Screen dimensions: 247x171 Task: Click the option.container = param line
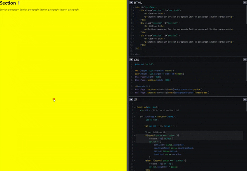click(163, 167)
